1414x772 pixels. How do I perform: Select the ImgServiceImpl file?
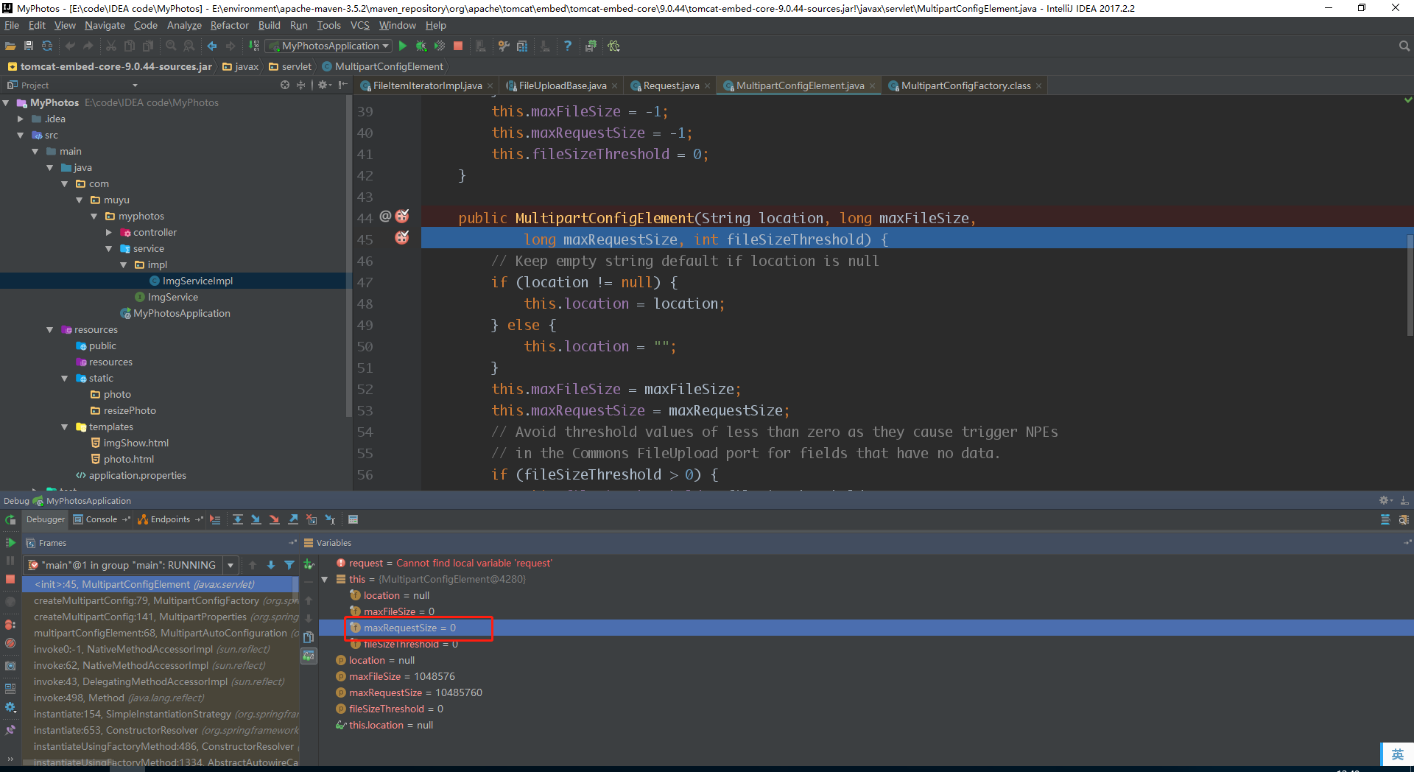(x=196, y=281)
